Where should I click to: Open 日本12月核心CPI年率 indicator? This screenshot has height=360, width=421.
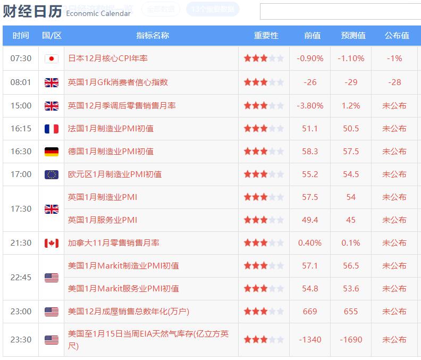tap(108, 58)
